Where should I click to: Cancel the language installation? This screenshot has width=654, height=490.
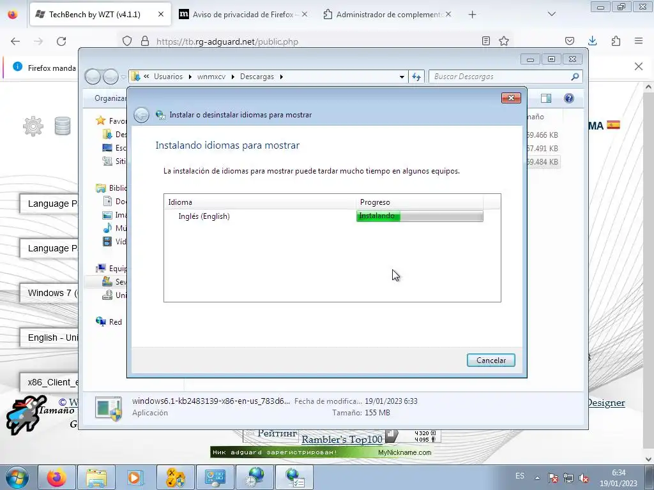(491, 360)
